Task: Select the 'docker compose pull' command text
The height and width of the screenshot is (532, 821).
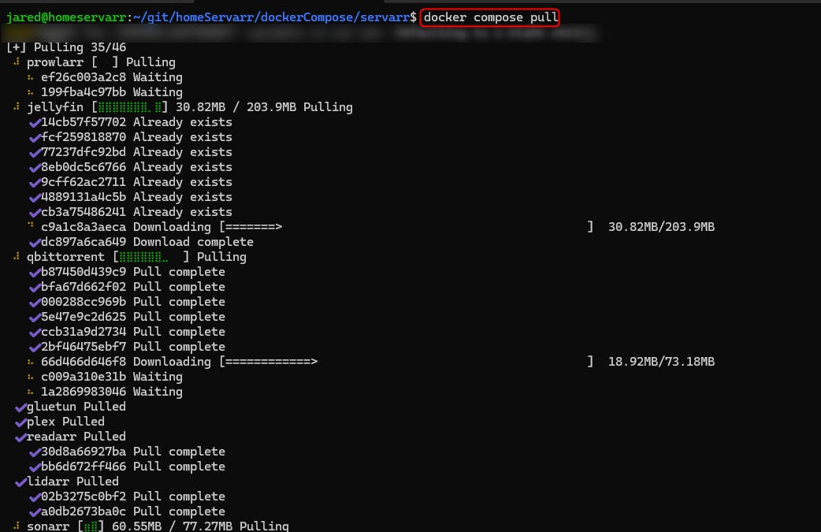Action: click(x=491, y=17)
